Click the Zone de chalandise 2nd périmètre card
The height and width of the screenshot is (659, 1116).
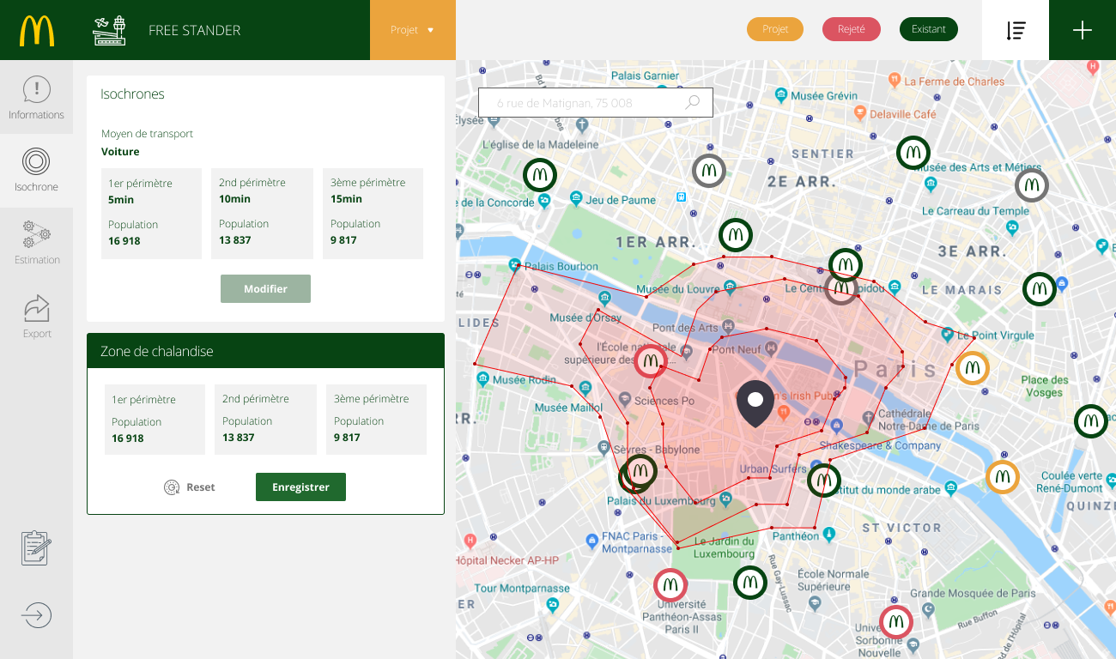265,420
